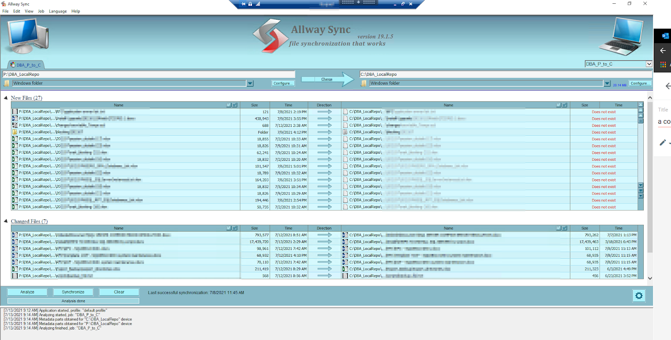Check all in right New Files Name header

(559, 105)
